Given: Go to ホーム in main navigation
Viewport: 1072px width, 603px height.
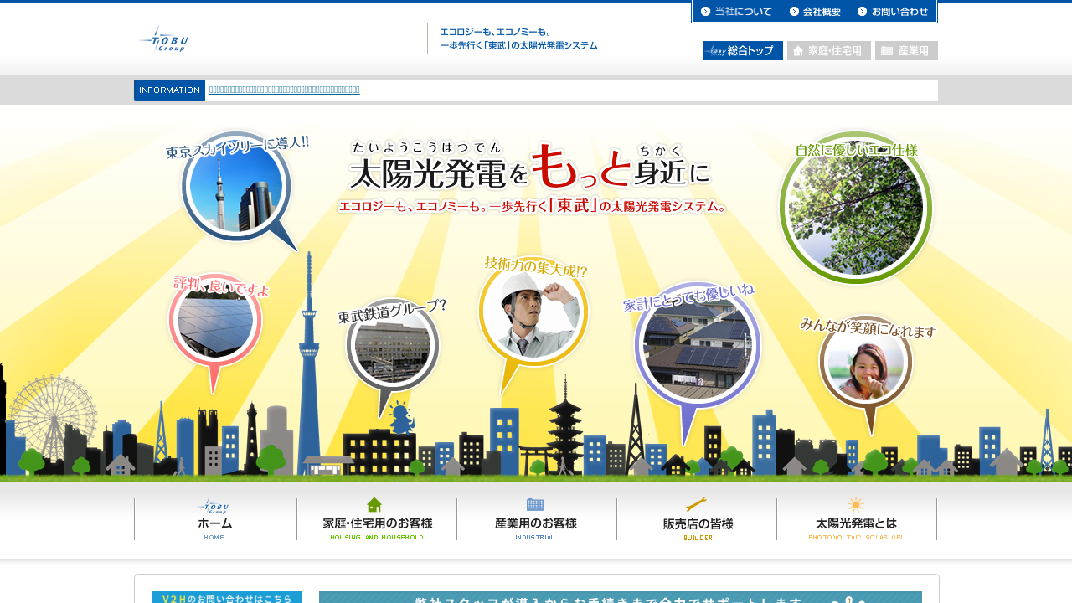Looking at the screenshot, I should [x=215, y=519].
